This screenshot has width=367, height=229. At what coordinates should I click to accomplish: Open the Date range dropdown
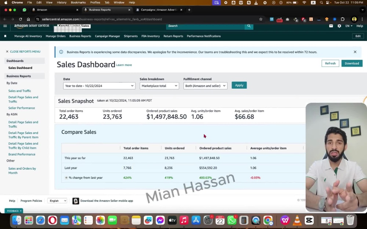99,86
